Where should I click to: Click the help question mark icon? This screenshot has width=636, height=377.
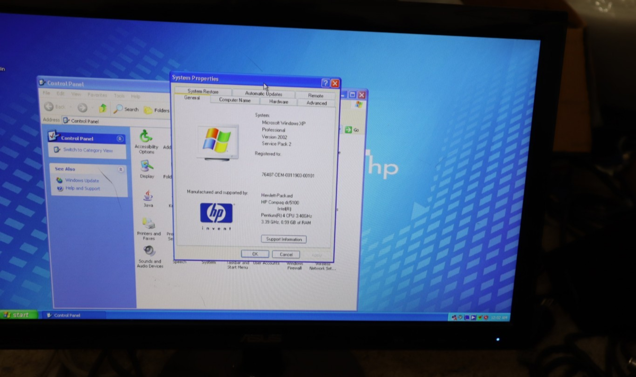pyautogui.click(x=325, y=83)
